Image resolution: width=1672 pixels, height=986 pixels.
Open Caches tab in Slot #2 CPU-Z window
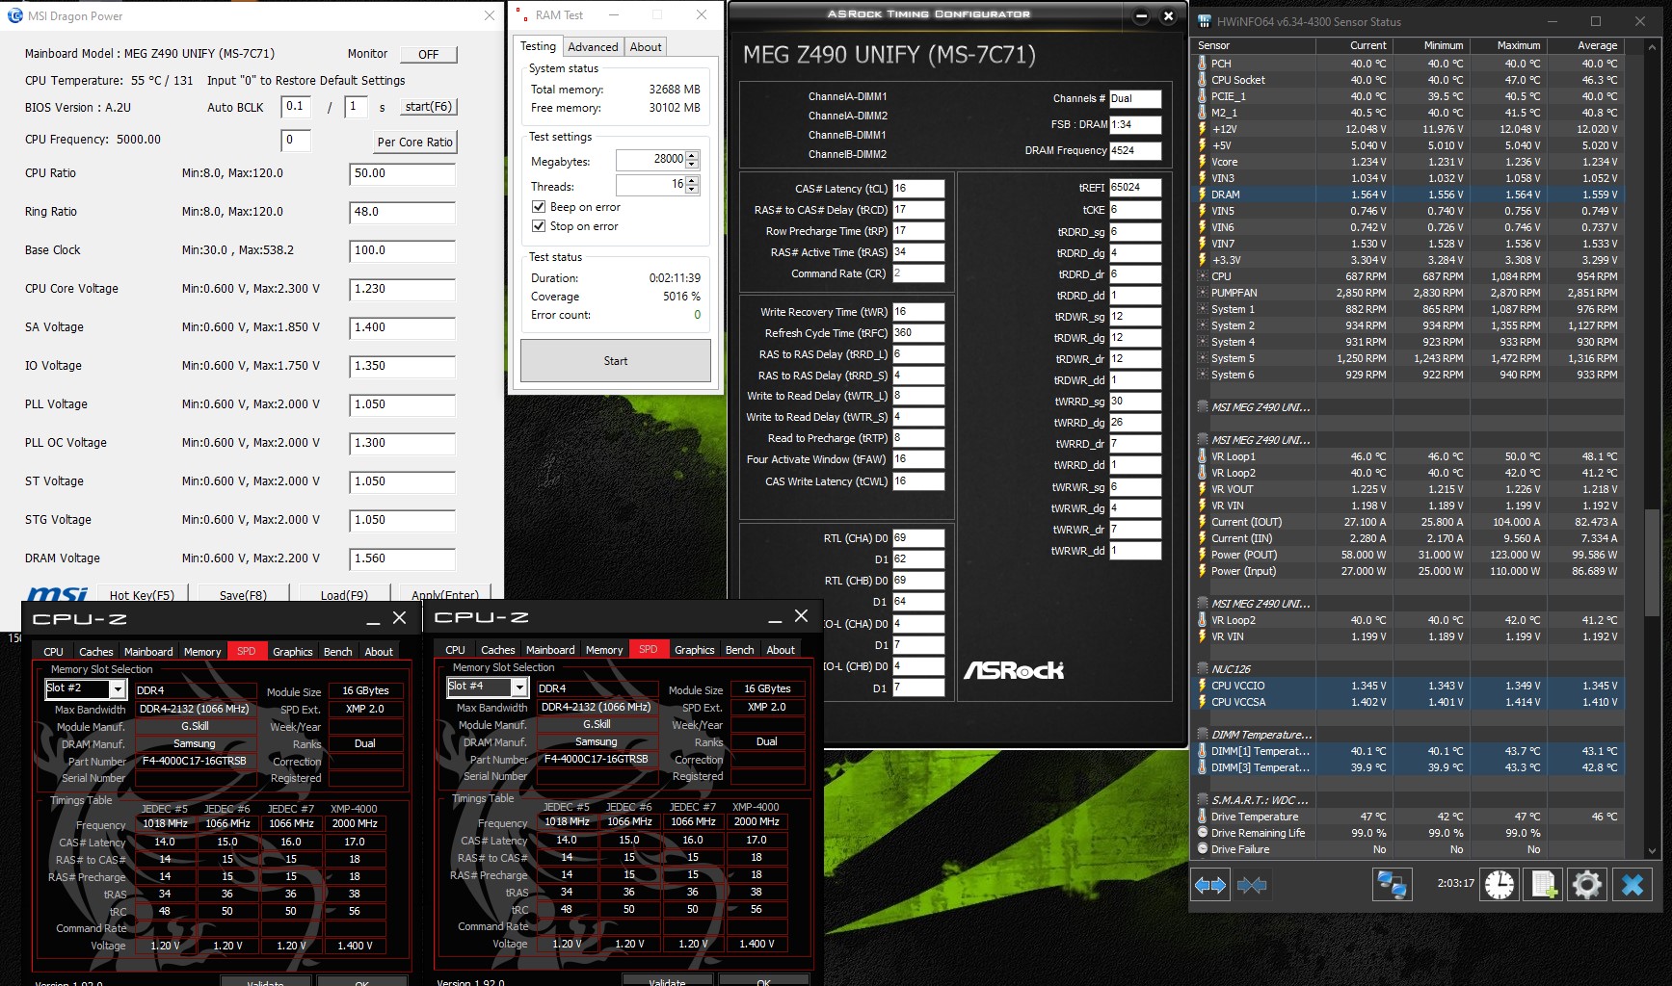96,652
